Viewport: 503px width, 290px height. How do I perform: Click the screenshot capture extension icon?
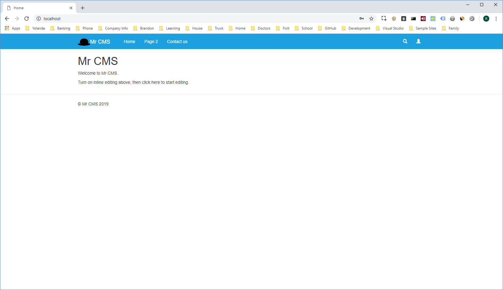384,19
